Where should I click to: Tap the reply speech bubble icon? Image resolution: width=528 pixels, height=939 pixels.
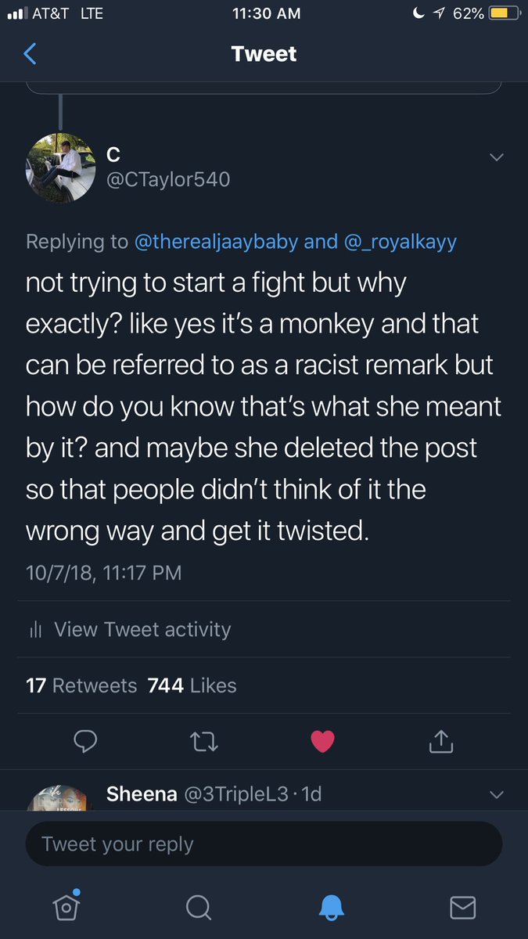coord(85,740)
